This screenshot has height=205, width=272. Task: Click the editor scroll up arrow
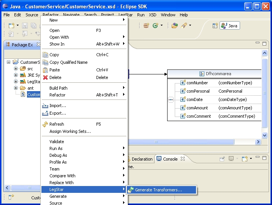[x=264, y=53]
